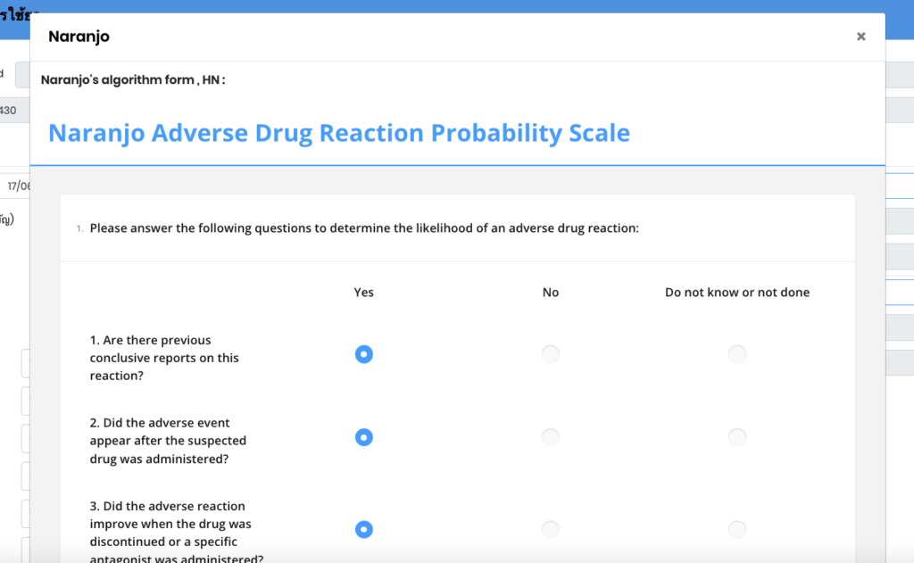
Task: Select No for reaction improved when drug discontinued
Action: (x=551, y=529)
